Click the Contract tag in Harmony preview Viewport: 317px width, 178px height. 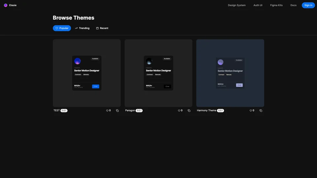tap(221, 75)
